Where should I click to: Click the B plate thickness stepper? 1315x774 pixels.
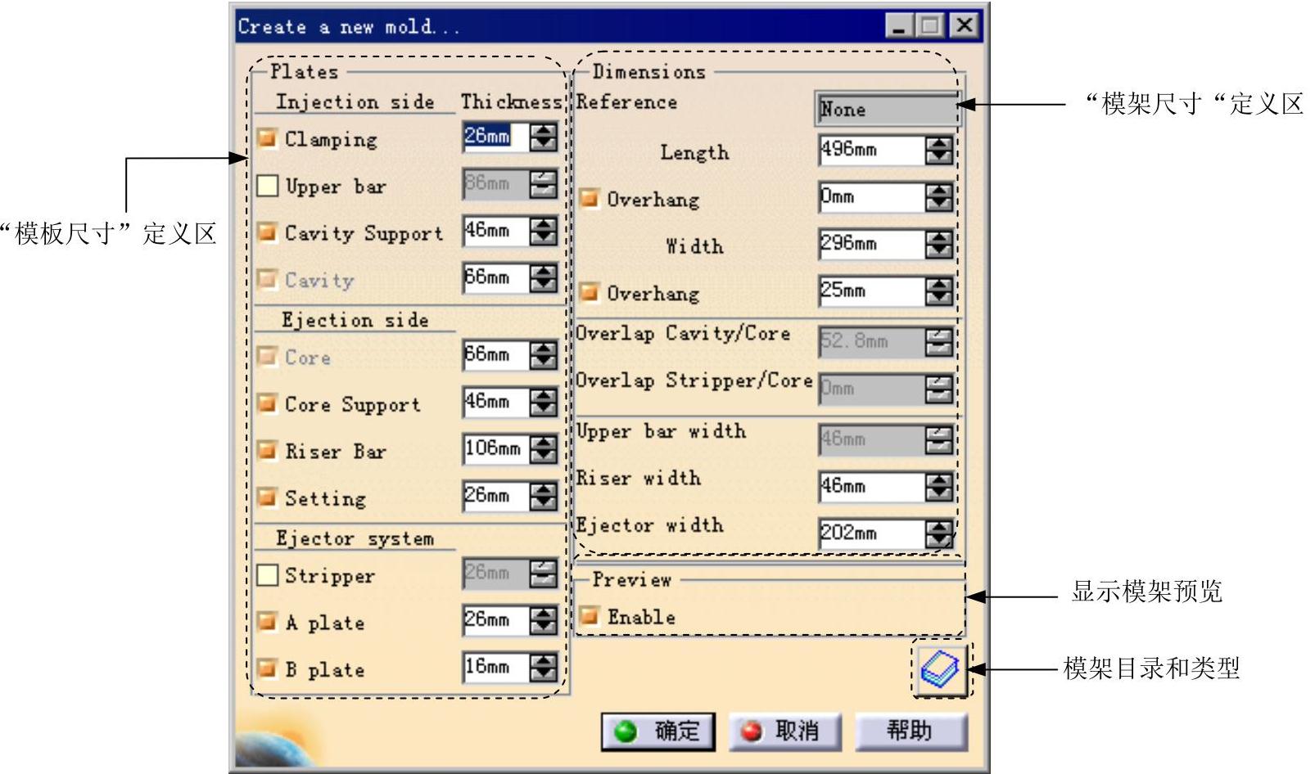pos(543,668)
